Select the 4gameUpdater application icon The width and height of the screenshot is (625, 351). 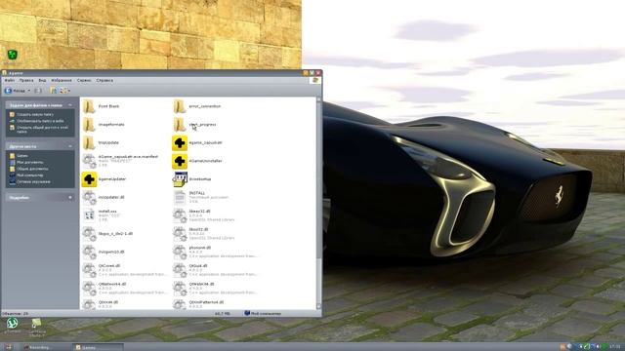[89, 179]
